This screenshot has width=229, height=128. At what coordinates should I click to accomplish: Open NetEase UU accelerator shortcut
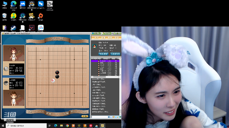[23, 17]
